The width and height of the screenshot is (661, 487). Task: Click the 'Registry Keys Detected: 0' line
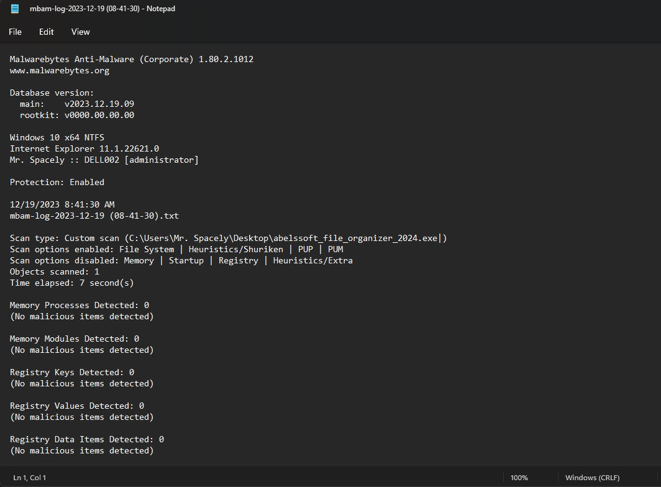pos(71,372)
